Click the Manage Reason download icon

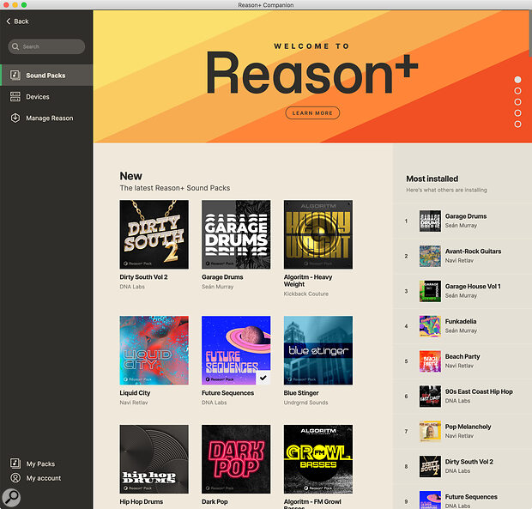point(15,118)
